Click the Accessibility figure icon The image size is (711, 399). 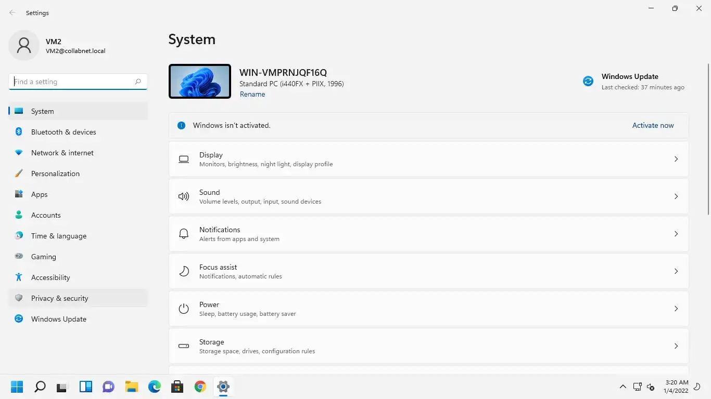point(19,277)
